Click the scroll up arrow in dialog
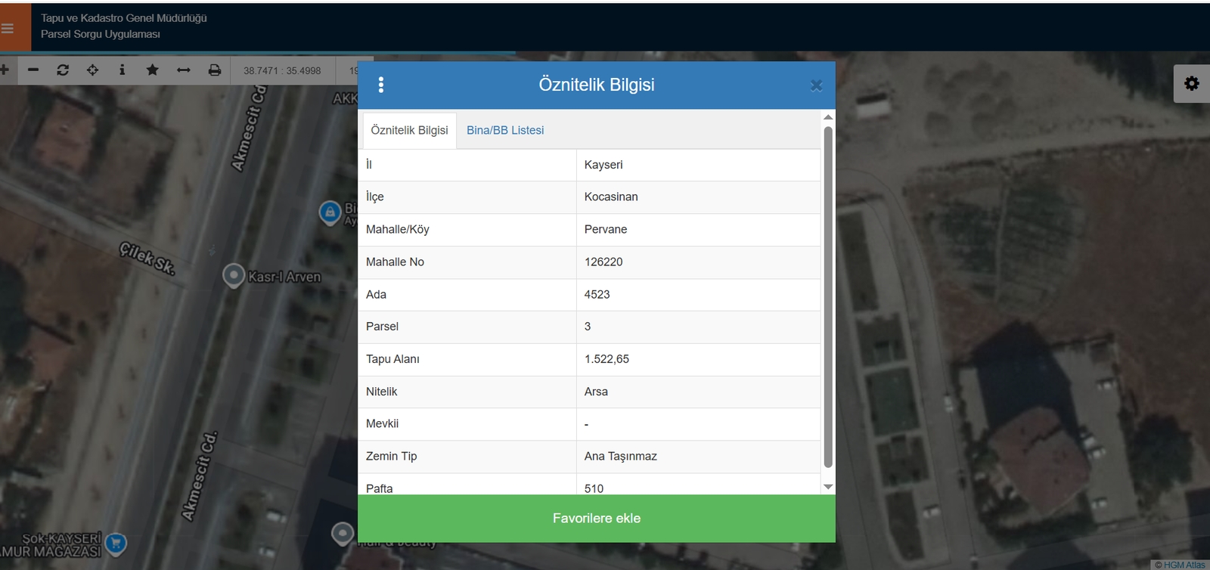 [828, 117]
